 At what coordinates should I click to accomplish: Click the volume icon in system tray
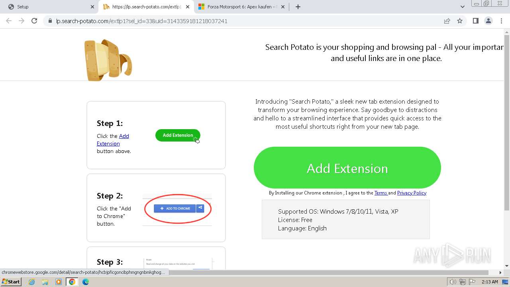453,282
